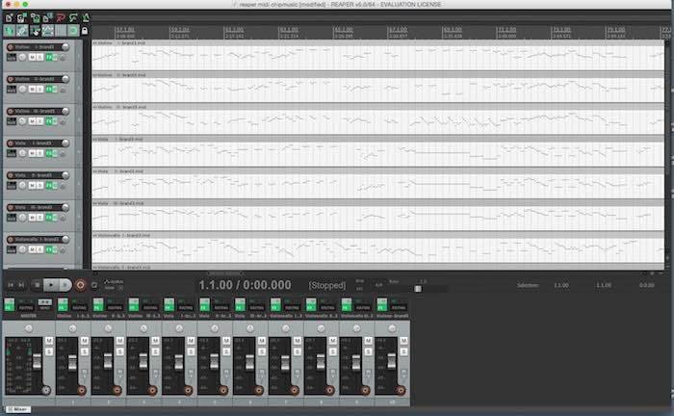The width and height of the screenshot is (674, 416).
Task: Toggle the metronome toolbar icon
Action: point(86,18)
